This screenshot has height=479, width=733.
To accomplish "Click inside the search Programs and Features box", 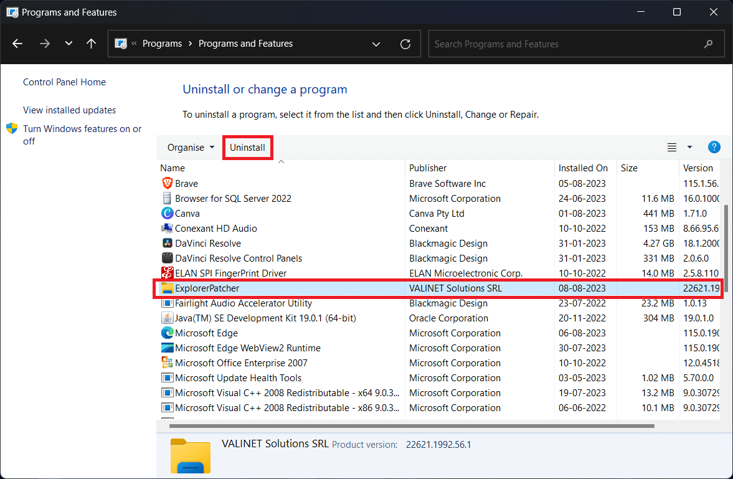I will coord(576,44).
